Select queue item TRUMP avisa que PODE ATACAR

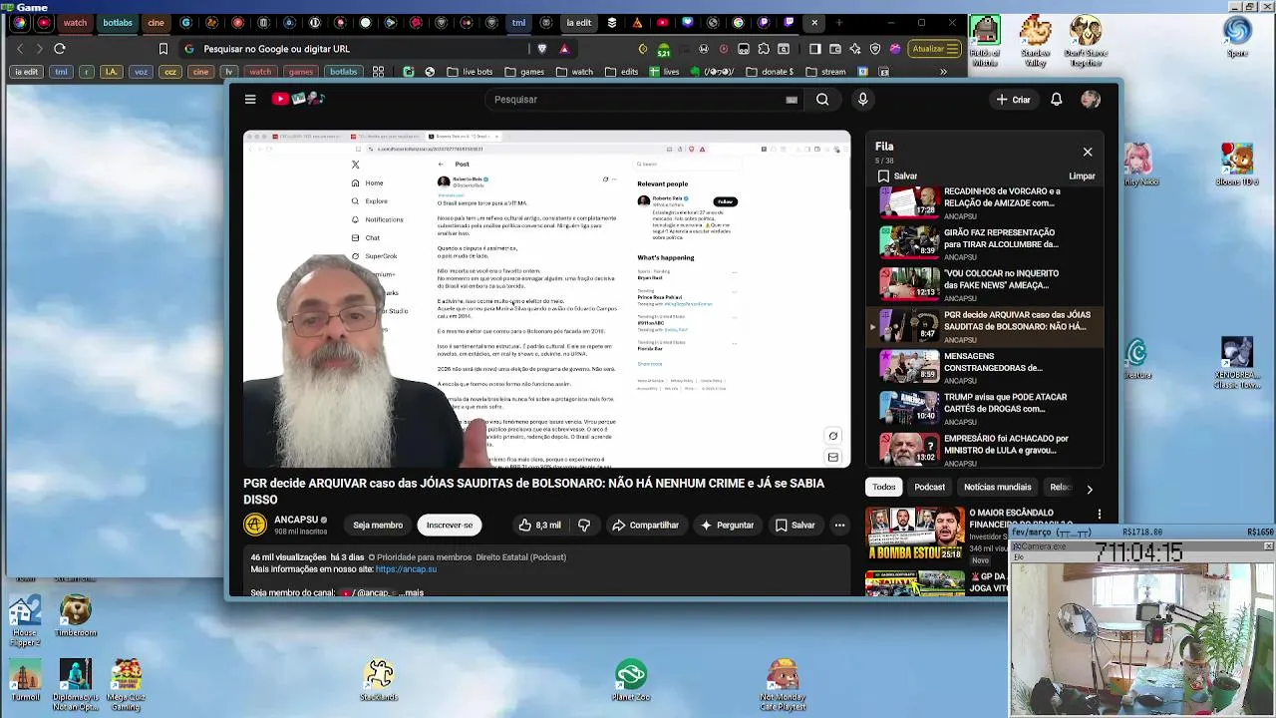point(987,407)
